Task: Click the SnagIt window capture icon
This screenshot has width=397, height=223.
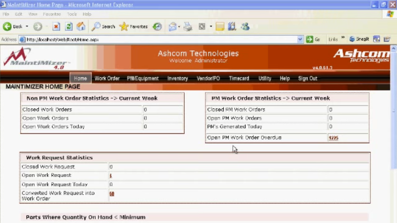Action: [376, 39]
